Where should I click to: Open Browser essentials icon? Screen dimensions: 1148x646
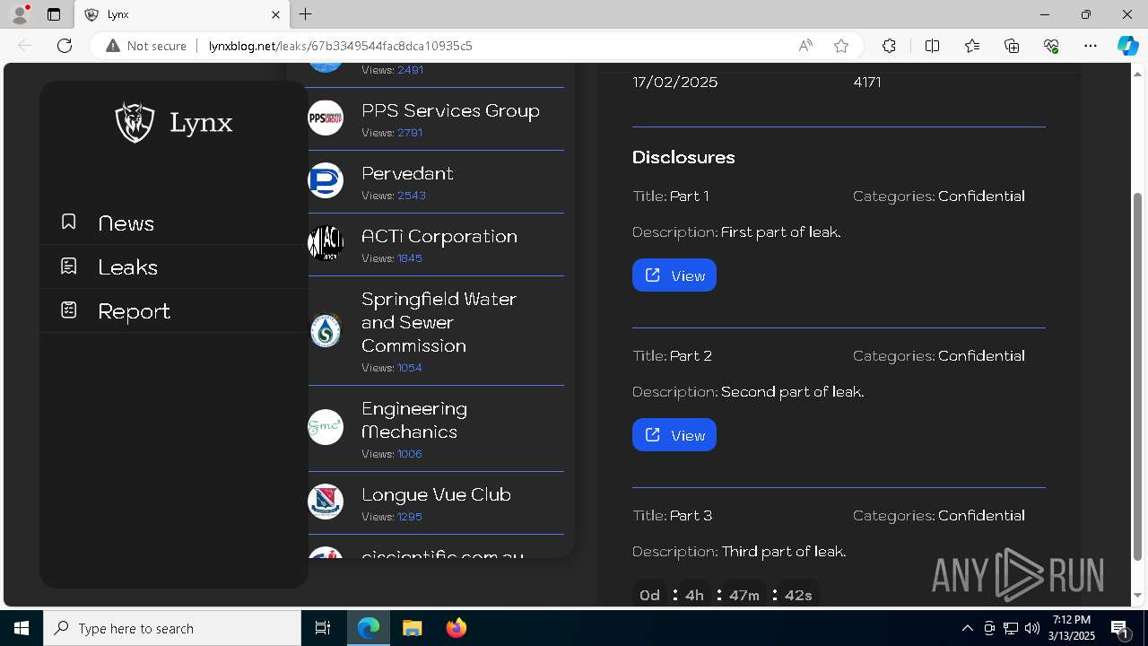point(1051,46)
